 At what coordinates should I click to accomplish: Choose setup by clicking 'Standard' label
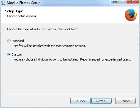tap(18, 41)
